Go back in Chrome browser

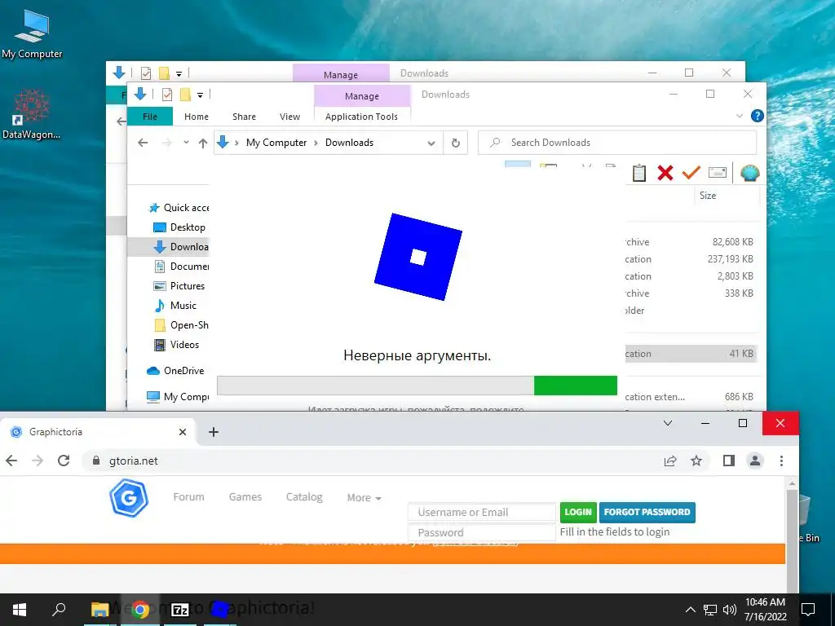point(11,461)
